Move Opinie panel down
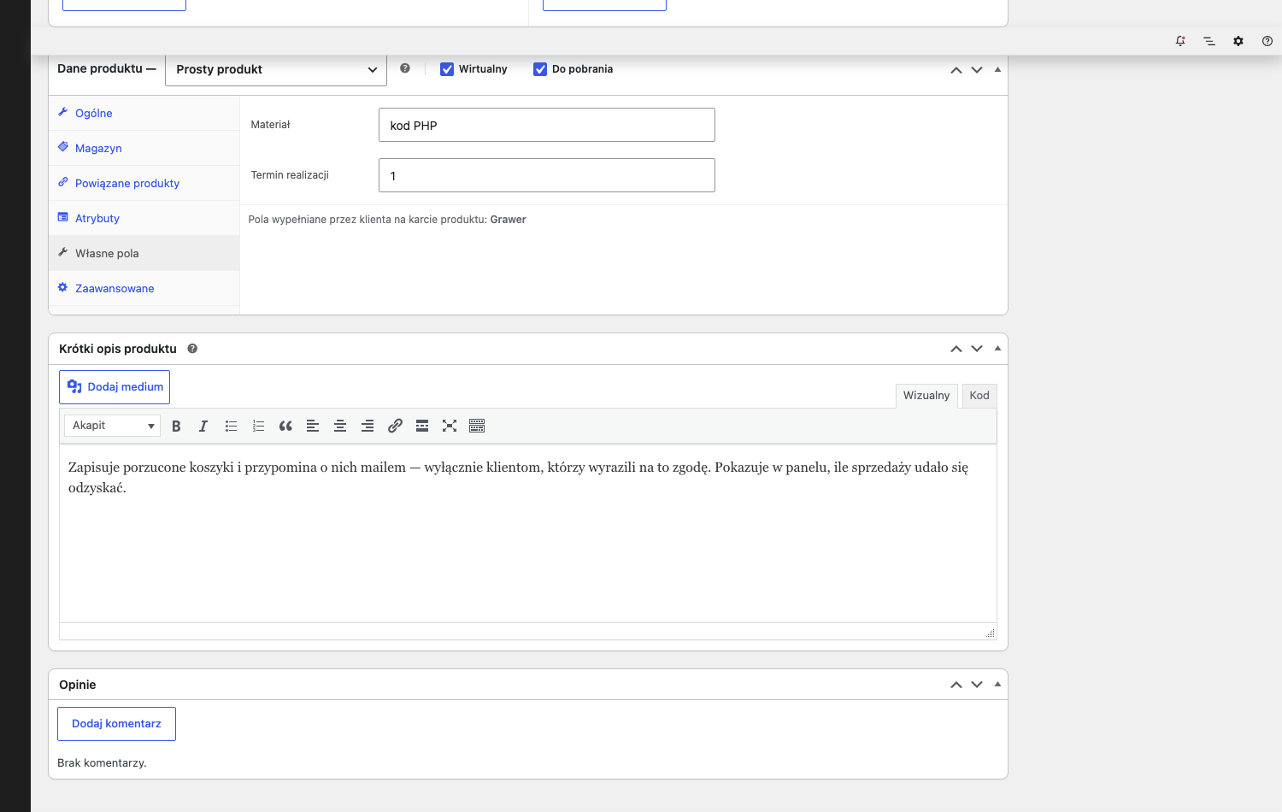This screenshot has height=812, width=1282. (x=977, y=685)
